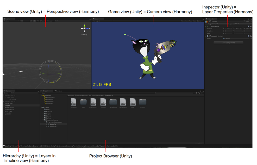
Task: Click the Transform component settings gear
Action: [251, 26]
